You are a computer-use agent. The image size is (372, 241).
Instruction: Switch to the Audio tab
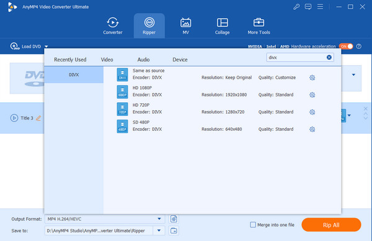coord(144,59)
